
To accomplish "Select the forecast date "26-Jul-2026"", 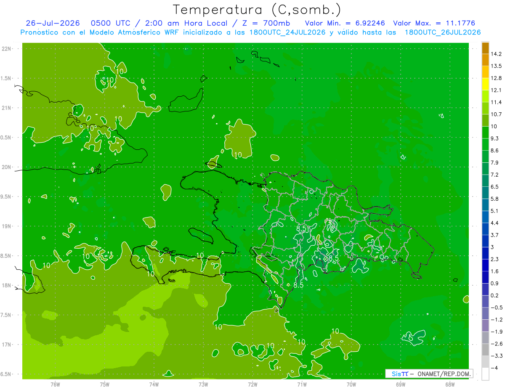I will pyautogui.click(x=53, y=23).
